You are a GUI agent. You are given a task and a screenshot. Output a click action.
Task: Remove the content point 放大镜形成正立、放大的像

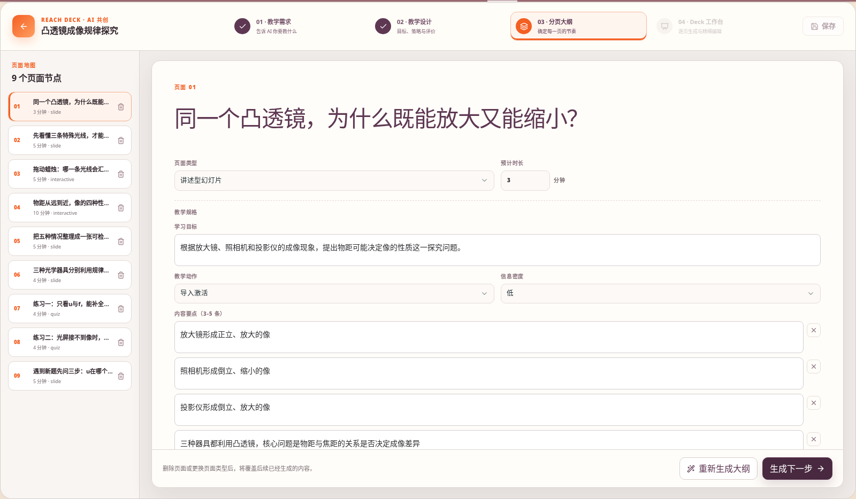(814, 330)
